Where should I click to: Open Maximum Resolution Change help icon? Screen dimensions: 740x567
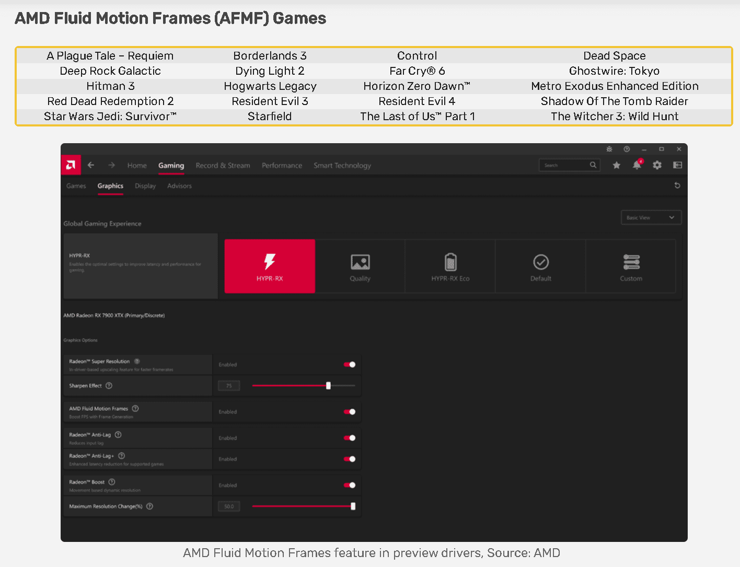pyautogui.click(x=149, y=506)
